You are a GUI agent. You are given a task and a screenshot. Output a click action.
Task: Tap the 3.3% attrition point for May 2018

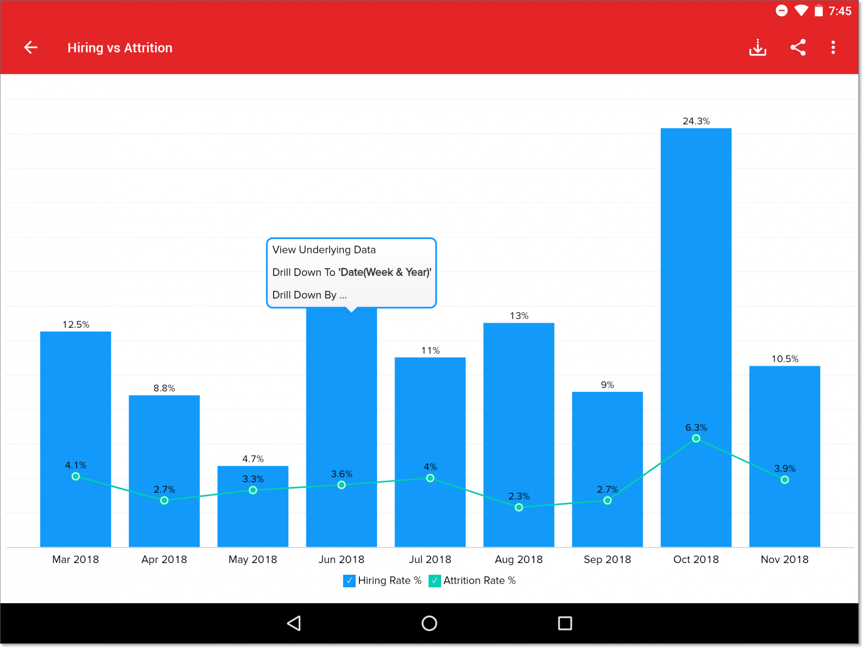[253, 490]
